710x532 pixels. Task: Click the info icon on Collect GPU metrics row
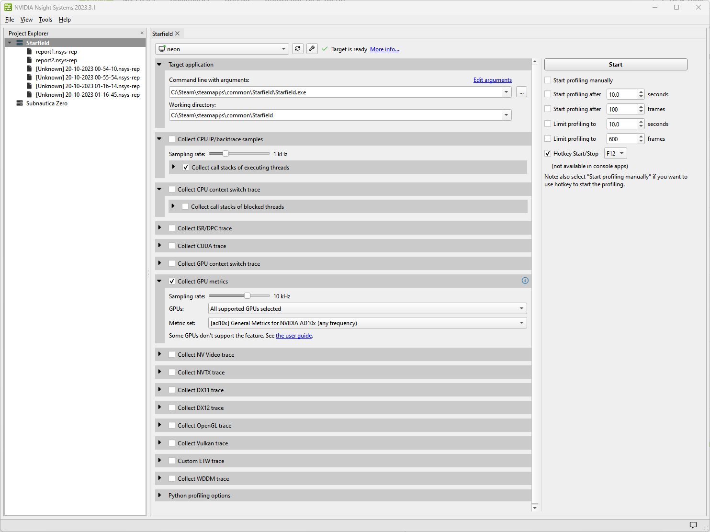pos(525,281)
